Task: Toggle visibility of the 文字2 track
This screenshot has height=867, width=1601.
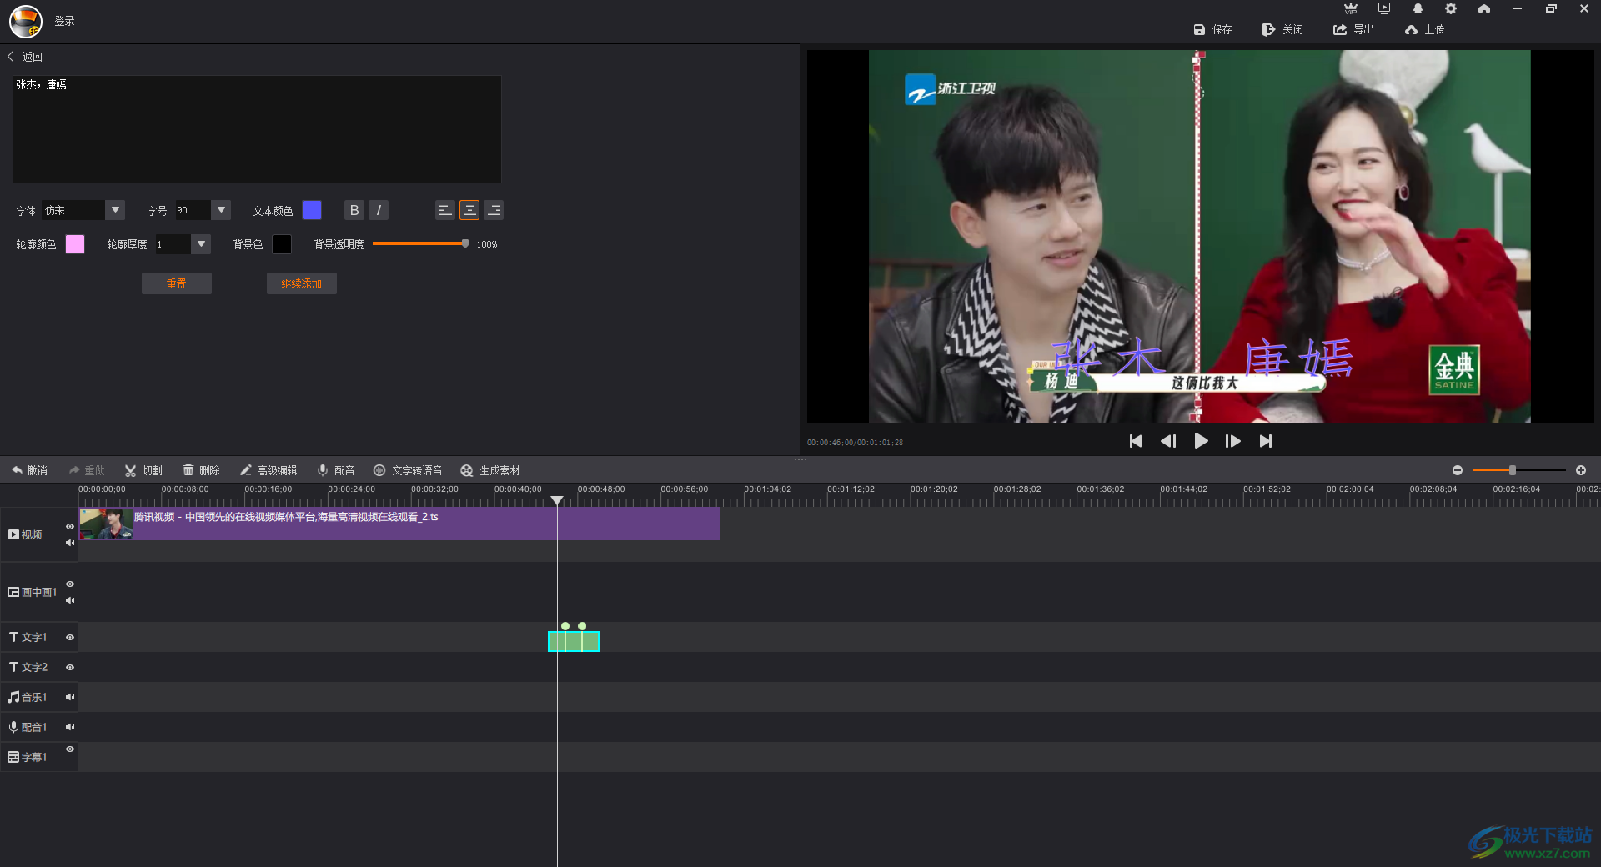Action: coord(70,667)
